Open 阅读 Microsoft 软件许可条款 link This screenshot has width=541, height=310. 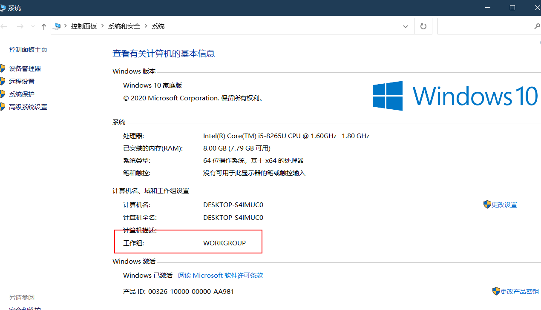[221, 276]
